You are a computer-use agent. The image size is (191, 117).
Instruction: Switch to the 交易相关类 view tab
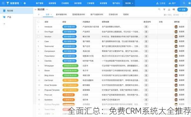(x=113, y=14)
